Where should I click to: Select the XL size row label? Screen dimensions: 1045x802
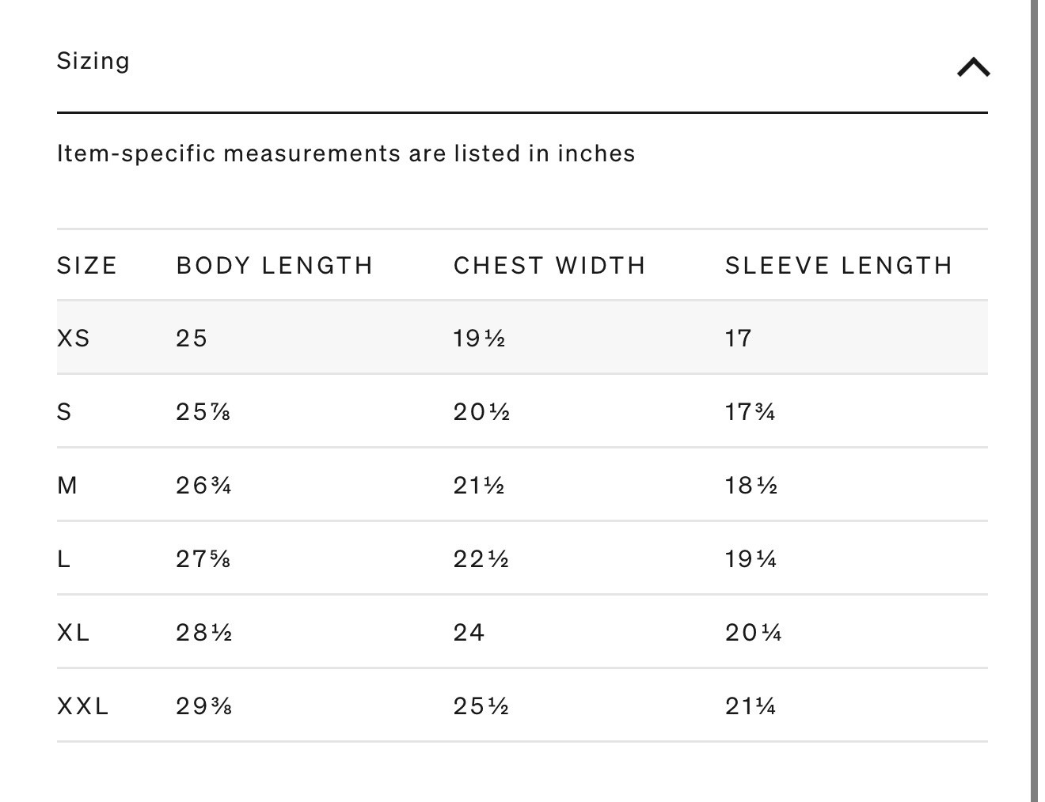point(74,633)
